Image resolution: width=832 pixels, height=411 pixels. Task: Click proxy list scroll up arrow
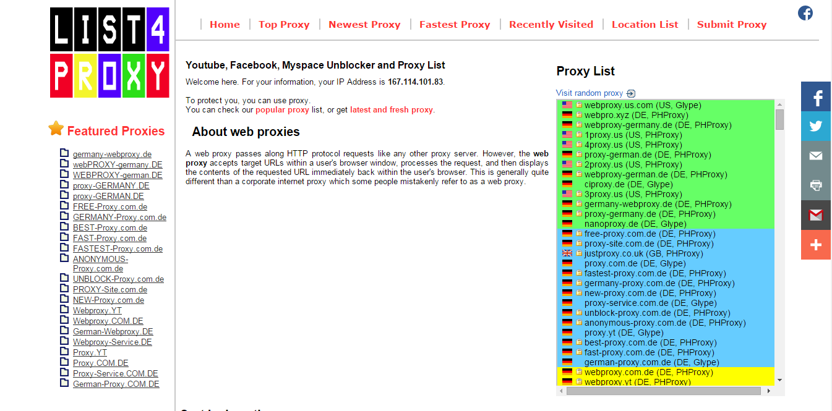pos(779,104)
